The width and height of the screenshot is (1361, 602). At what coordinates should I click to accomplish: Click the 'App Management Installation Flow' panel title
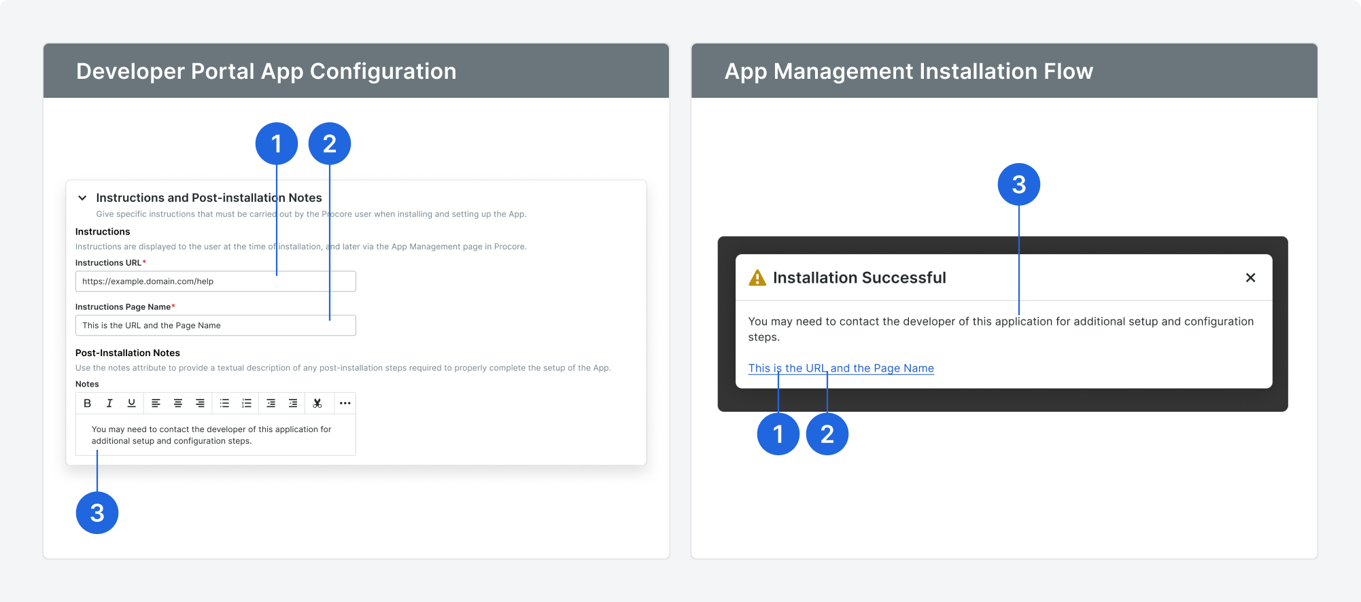(x=909, y=71)
